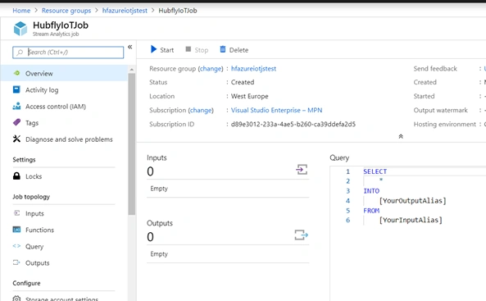Image resolution: width=486 pixels, height=301 pixels.
Task: Click Empty under the Inputs tile
Action: (x=159, y=189)
